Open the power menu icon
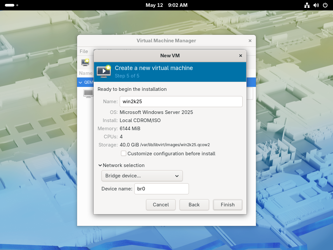The width and height of the screenshot is (333, 250). pos(325,5)
